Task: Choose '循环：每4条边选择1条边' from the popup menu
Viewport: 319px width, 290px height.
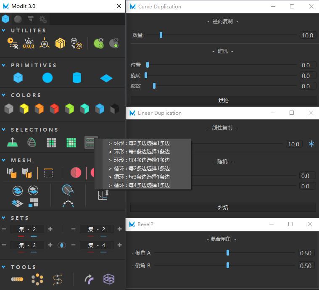Action: pos(142,185)
